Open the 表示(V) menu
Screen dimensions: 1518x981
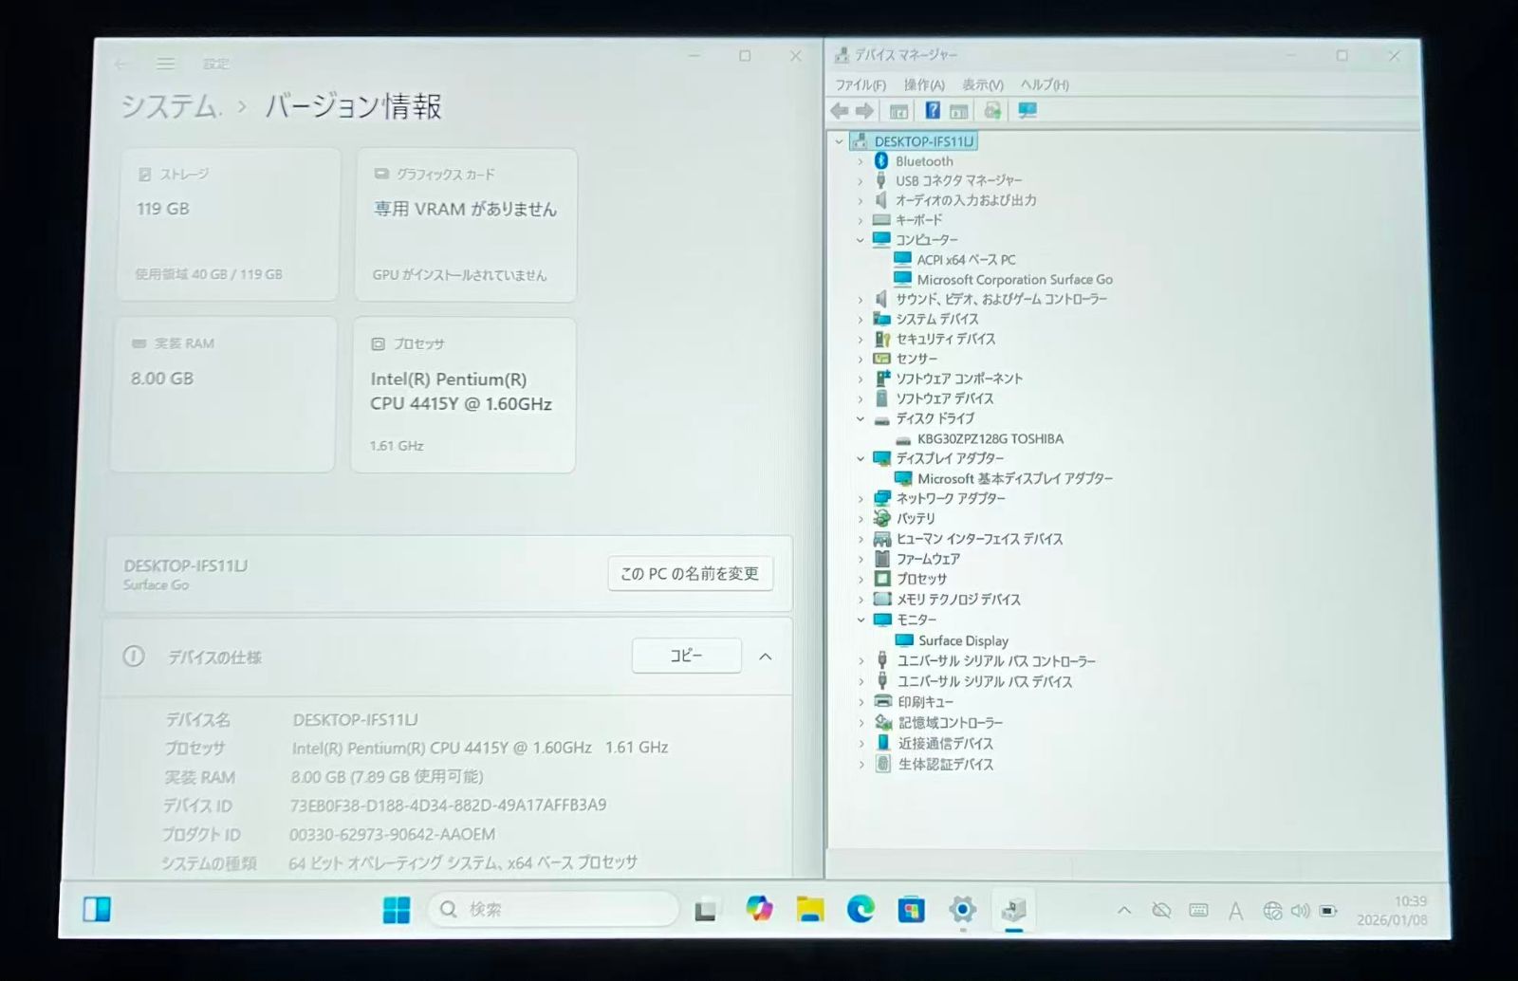tap(984, 84)
